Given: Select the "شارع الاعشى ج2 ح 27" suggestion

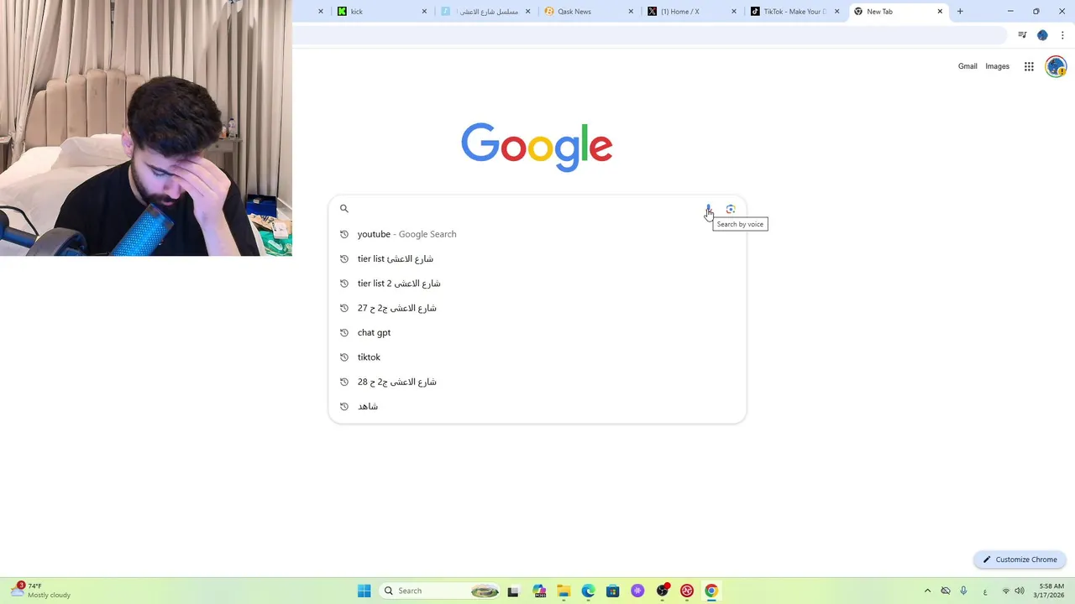Looking at the screenshot, I should pos(537,308).
